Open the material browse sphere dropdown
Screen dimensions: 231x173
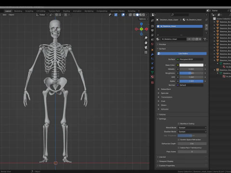pyautogui.click(x=158, y=39)
